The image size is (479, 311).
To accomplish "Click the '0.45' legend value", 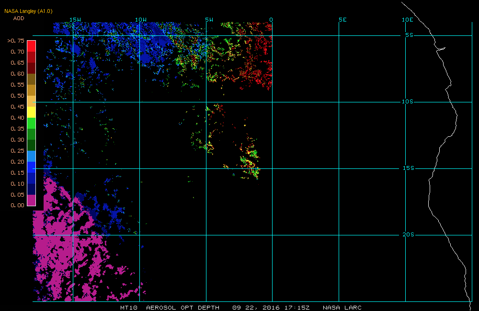I will (x=17, y=107).
